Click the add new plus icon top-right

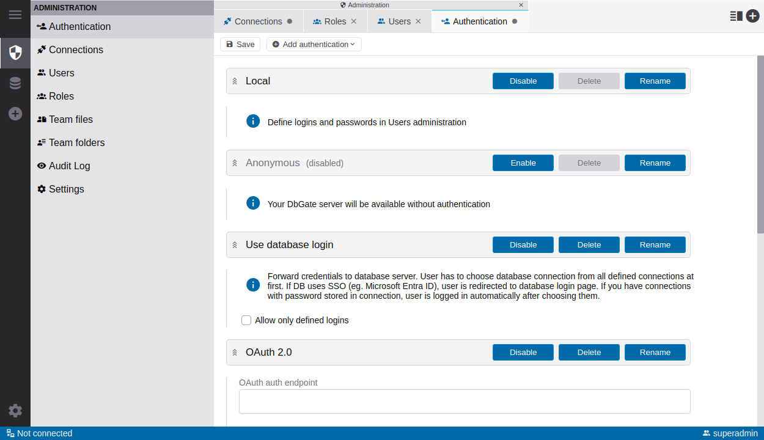point(752,16)
